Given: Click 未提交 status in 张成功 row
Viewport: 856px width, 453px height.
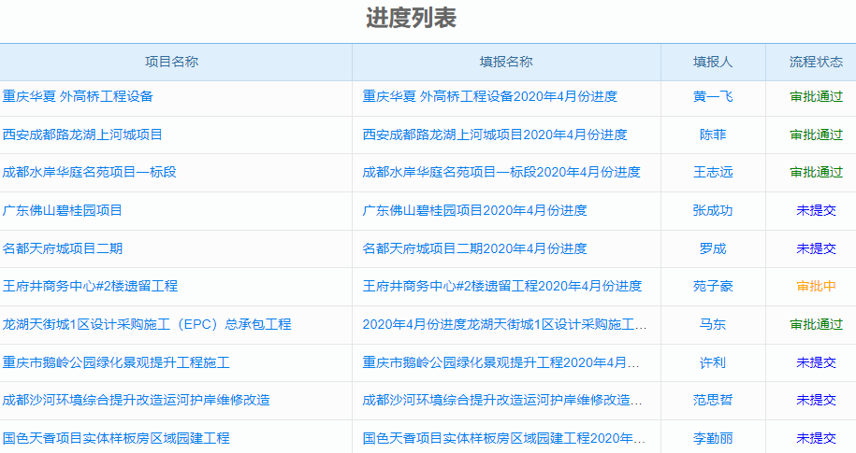Looking at the screenshot, I should tap(816, 210).
